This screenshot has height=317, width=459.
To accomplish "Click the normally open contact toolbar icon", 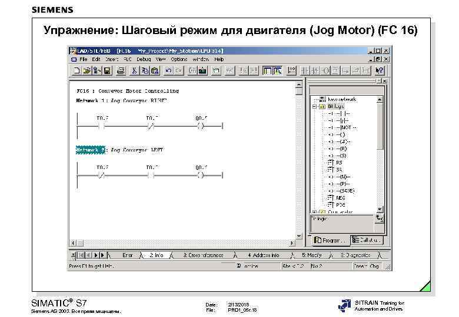I will (x=305, y=70).
